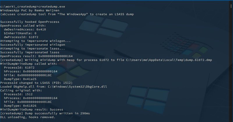This screenshot has width=233, height=122.
Task: Click the line 'WindowsApp PoC by Remko Weijnen'
Action: [30, 10]
